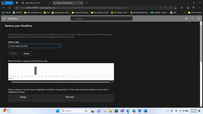
Task: Open the Microsoft 365 app launcher waffle
Action: click(x=4, y=19)
